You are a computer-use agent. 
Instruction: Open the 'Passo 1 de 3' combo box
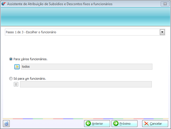click(x=85, y=32)
